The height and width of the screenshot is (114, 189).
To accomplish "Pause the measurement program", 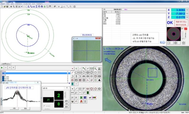I will pyautogui.click(x=6, y=68).
